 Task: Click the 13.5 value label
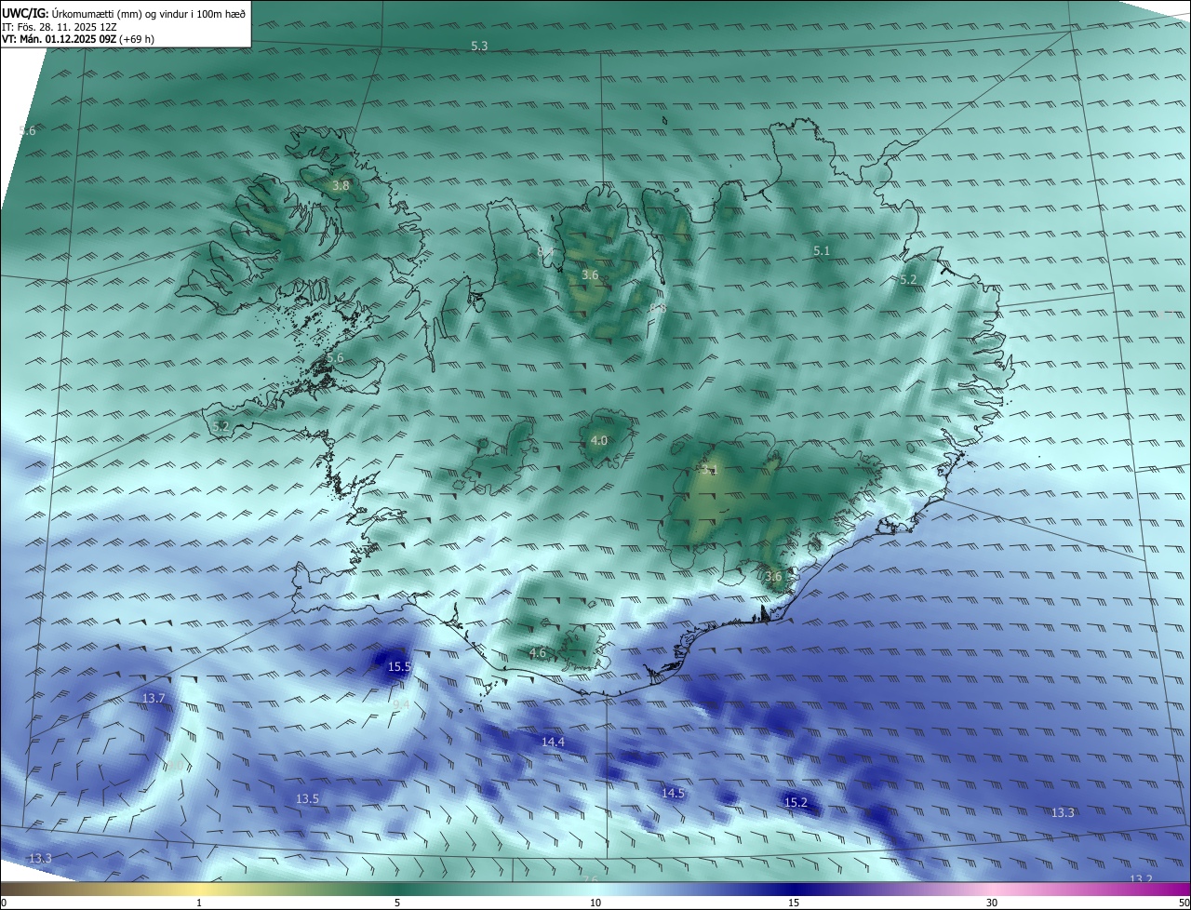pyautogui.click(x=307, y=798)
